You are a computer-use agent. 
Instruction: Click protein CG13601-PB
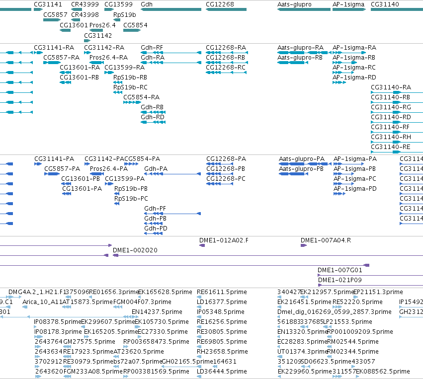point(81,179)
